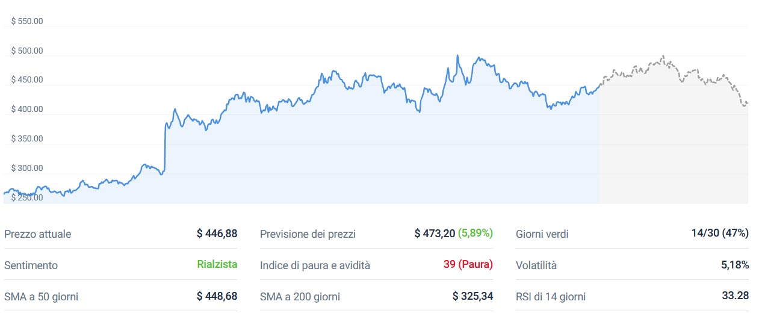Click the 33.28 RSI value

coord(735,296)
